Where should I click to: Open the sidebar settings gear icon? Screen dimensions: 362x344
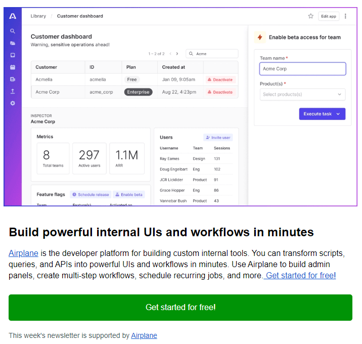pos(13,103)
